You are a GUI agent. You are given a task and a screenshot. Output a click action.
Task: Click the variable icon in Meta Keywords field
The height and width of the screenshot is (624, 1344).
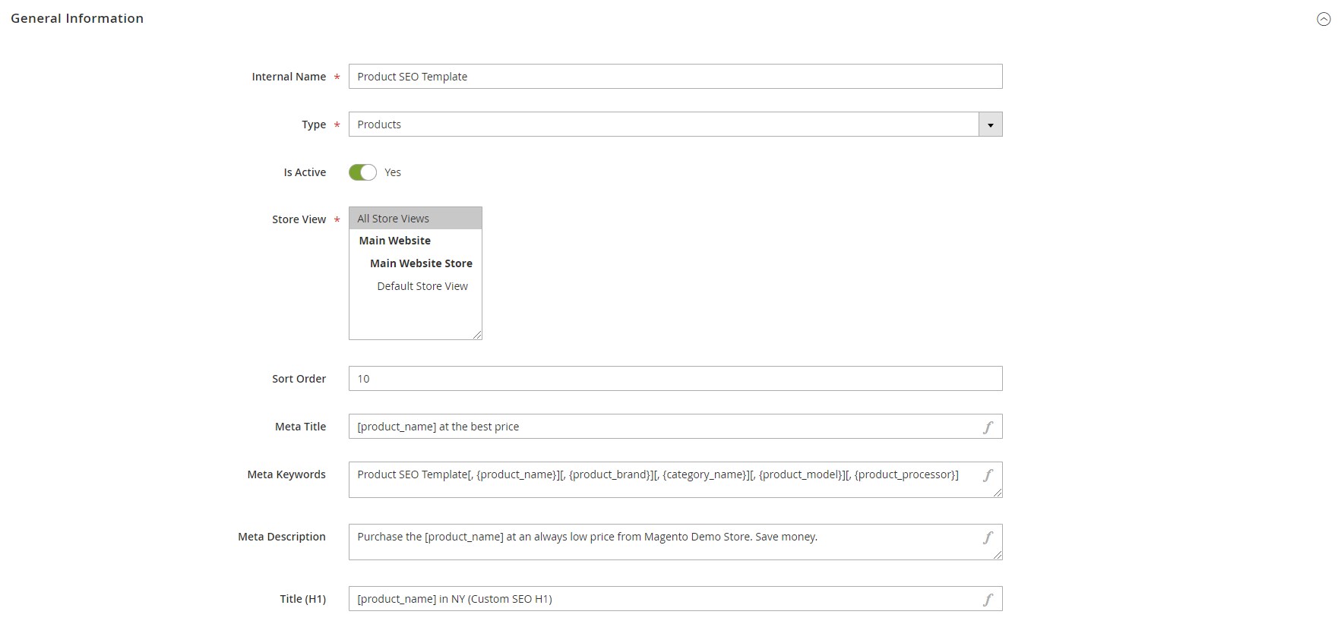(x=988, y=475)
